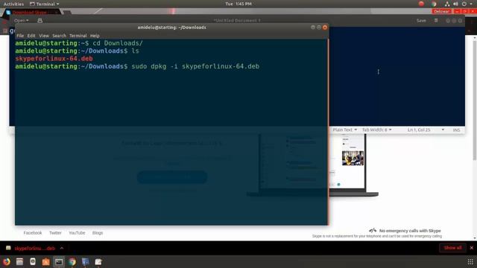
Task: Click the Activities button in top bar
Action: point(13,4)
